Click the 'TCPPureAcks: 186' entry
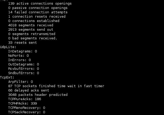The width and height of the screenshot is (164, 115). tap(25, 99)
